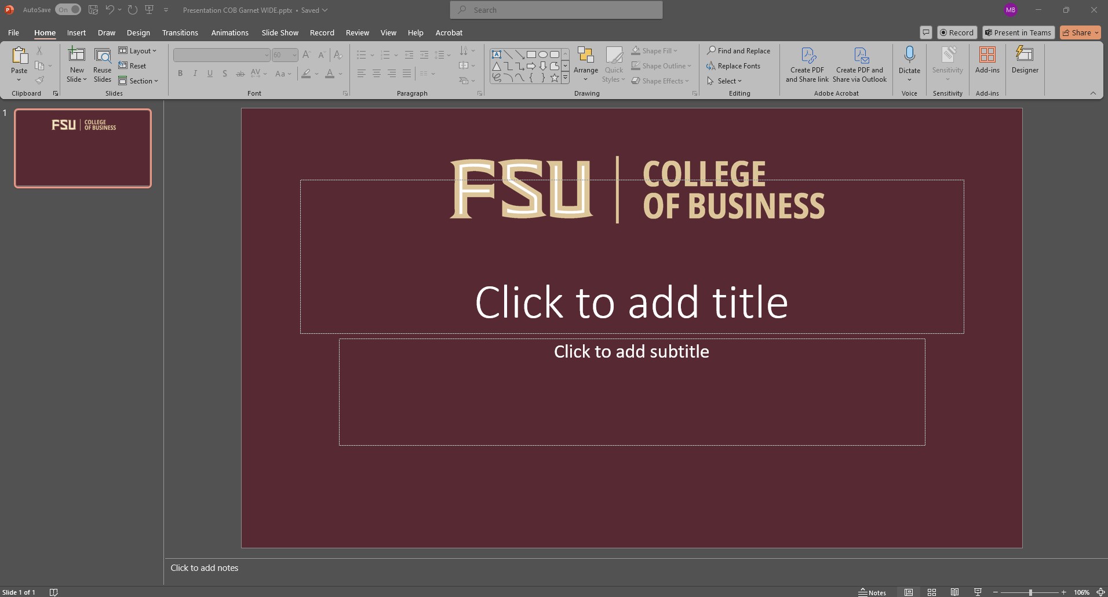Start Slide Show from status bar
Screen dimensions: 1108x597
click(978, 592)
